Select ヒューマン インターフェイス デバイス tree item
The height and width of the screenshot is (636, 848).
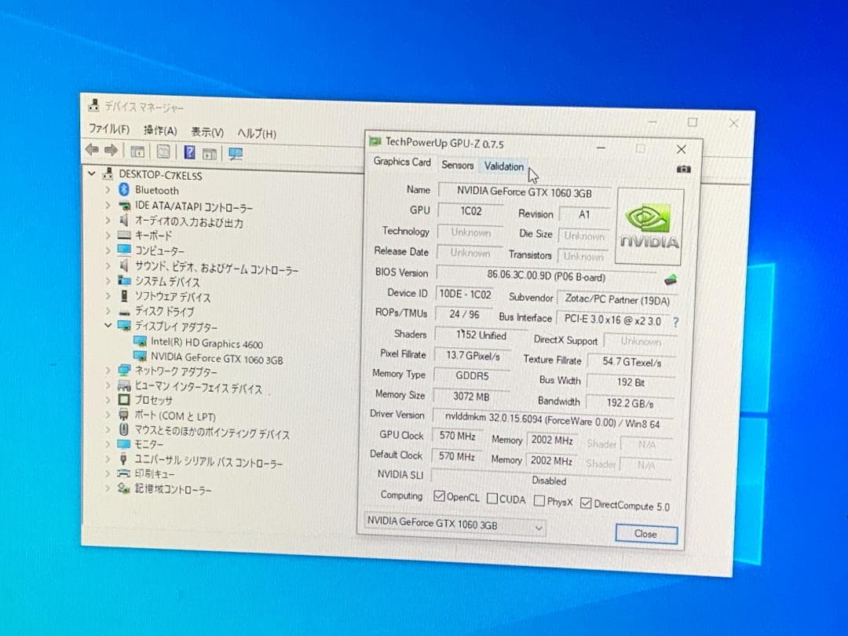coord(198,387)
